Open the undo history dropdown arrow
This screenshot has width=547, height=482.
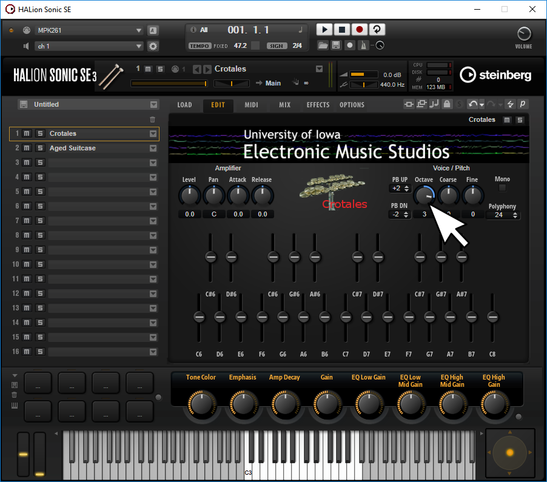point(482,105)
